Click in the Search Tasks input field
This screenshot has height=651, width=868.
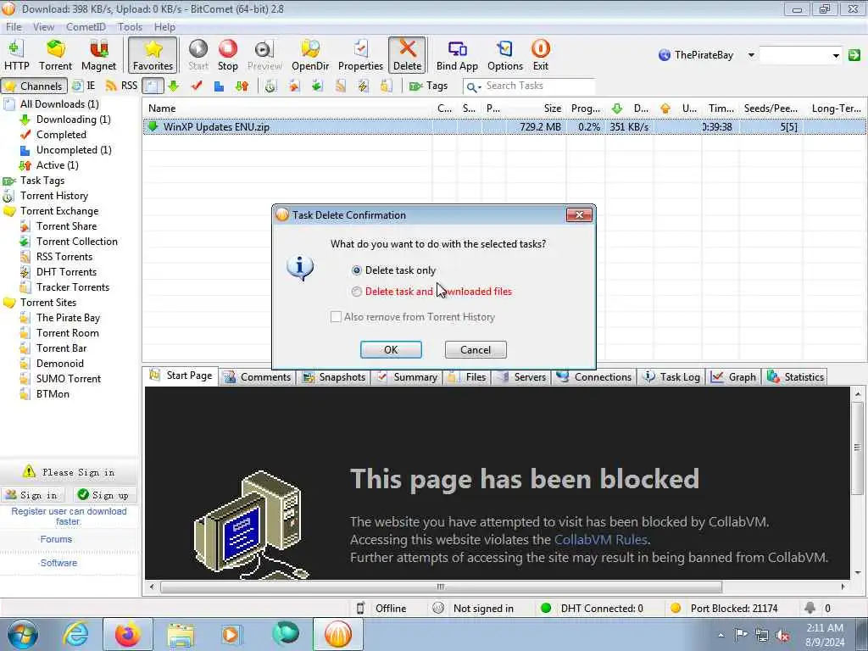(538, 86)
